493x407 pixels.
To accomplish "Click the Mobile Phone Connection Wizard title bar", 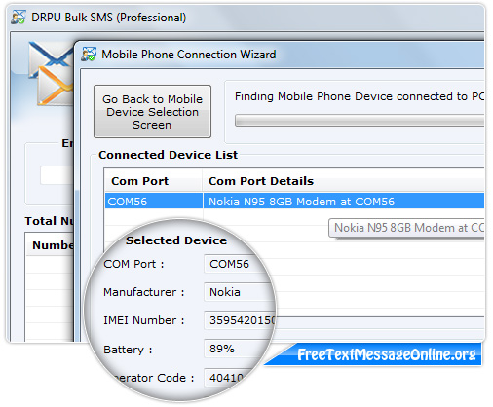I will [280, 55].
